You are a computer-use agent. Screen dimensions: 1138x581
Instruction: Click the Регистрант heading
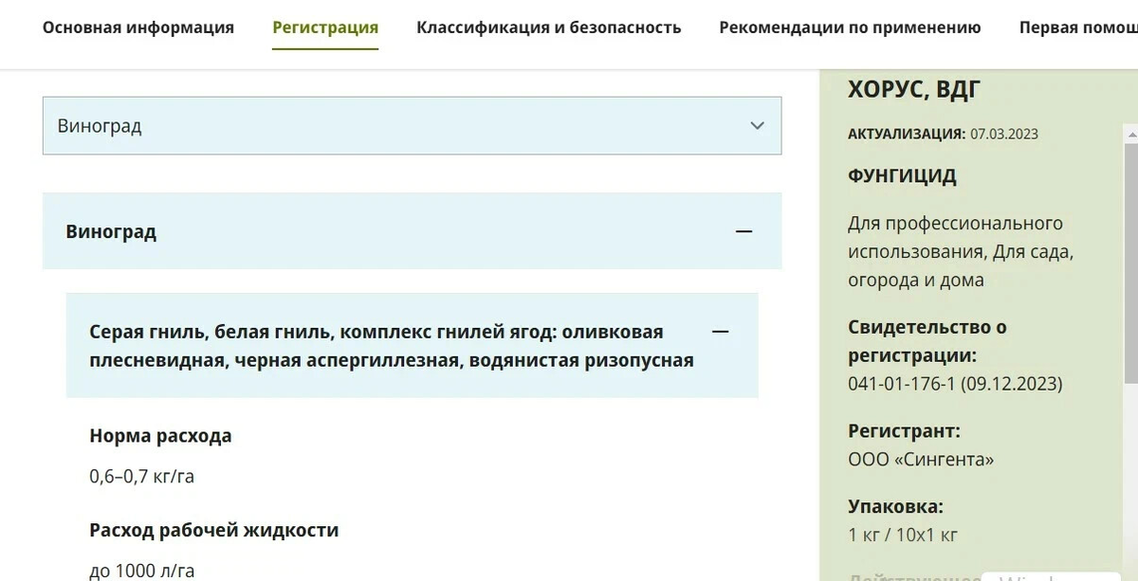coord(904,431)
